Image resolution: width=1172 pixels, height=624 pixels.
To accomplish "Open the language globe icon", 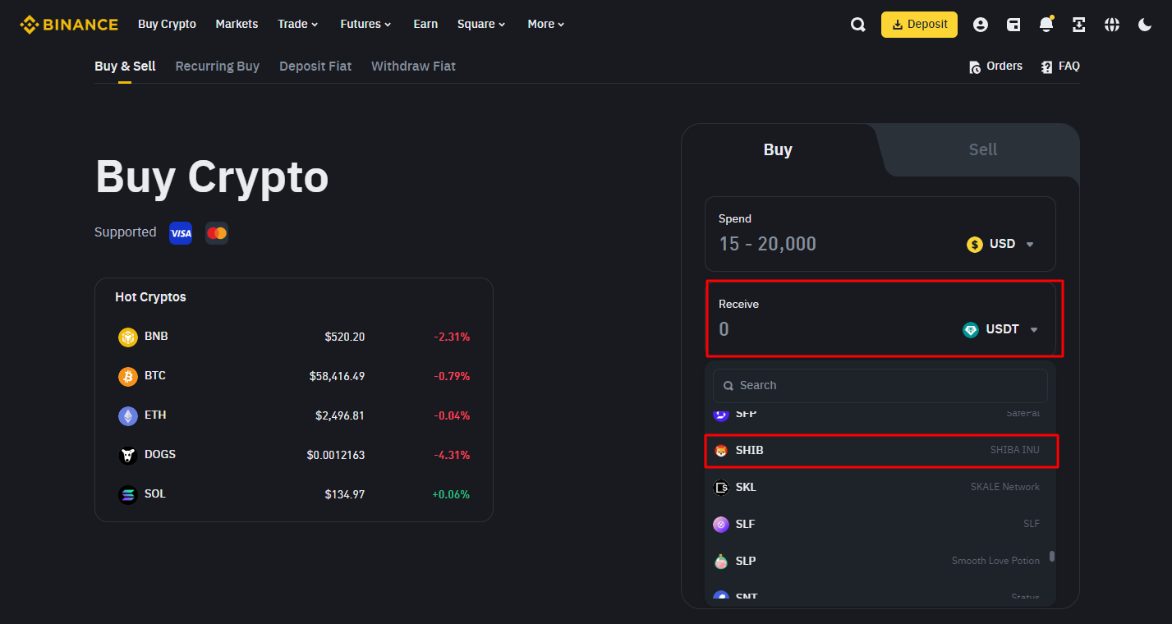I will pos(1112,25).
